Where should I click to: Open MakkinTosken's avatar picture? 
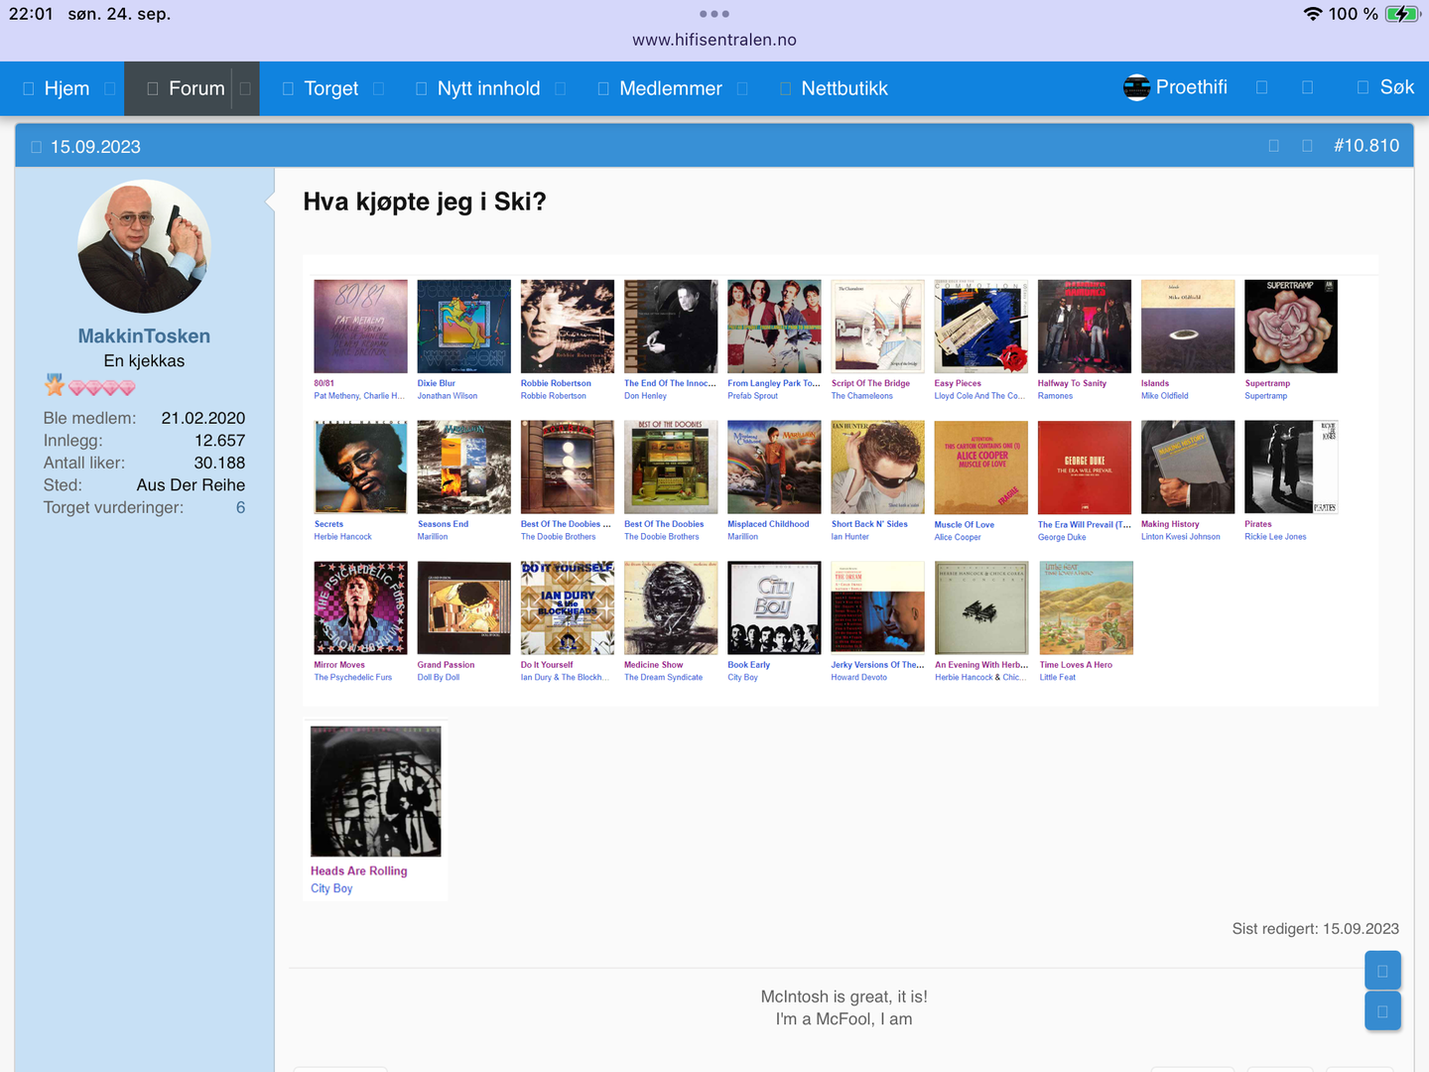coord(144,246)
